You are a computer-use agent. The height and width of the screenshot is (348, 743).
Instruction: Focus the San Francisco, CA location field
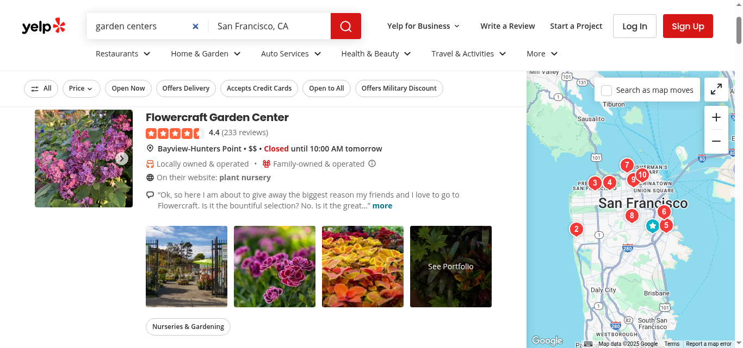(270, 26)
